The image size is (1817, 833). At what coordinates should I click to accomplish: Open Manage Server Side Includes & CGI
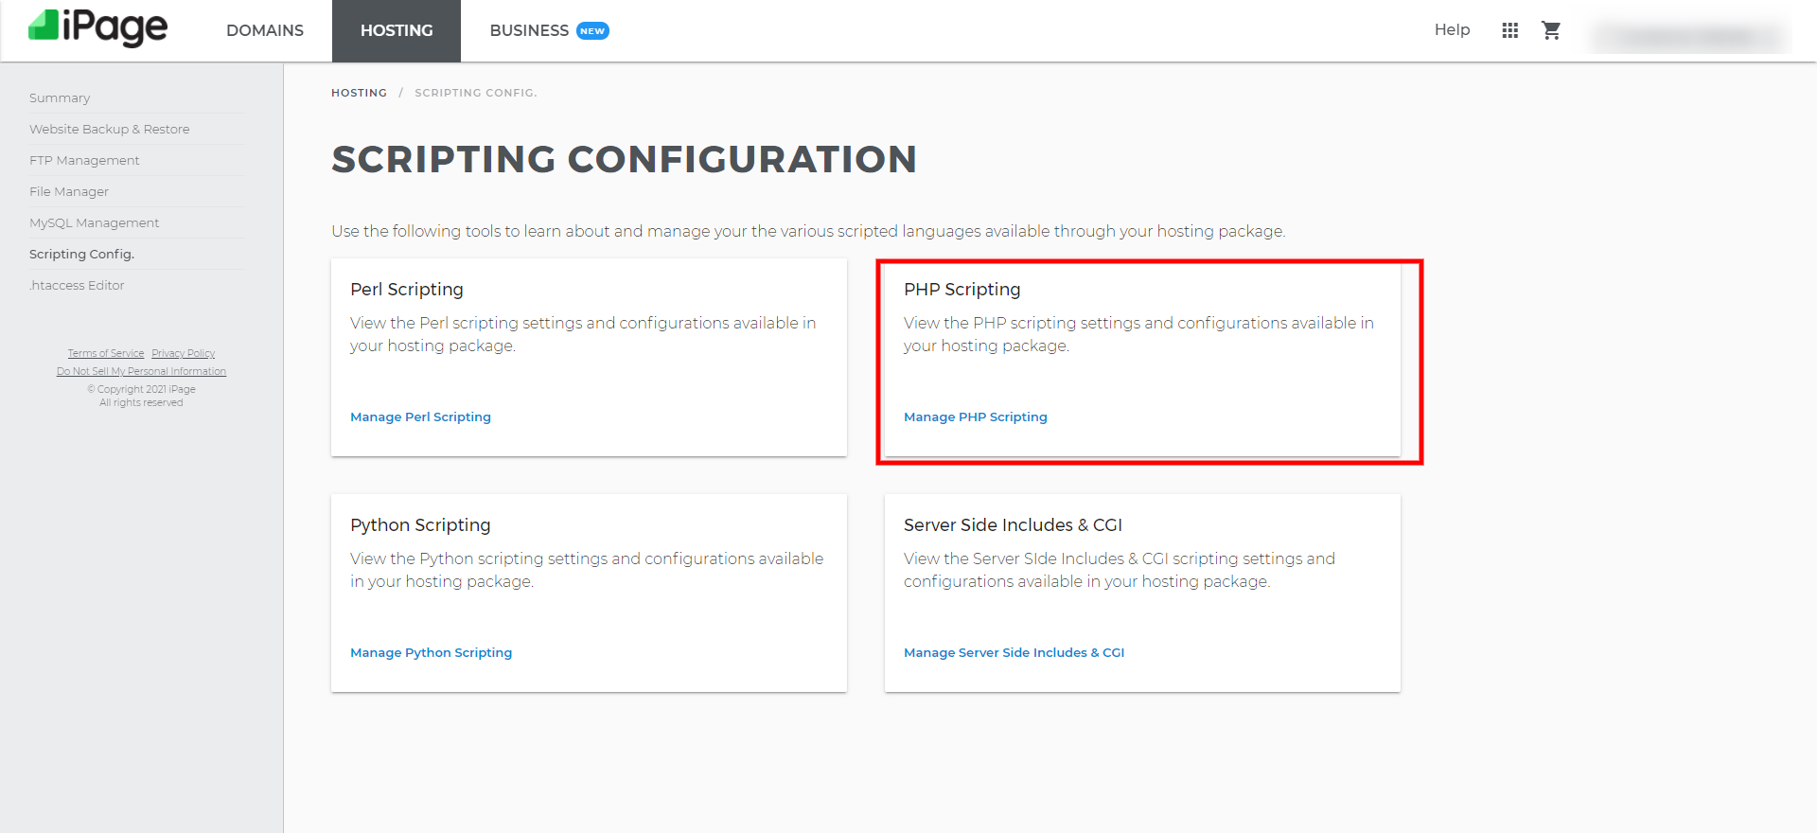pos(1014,653)
